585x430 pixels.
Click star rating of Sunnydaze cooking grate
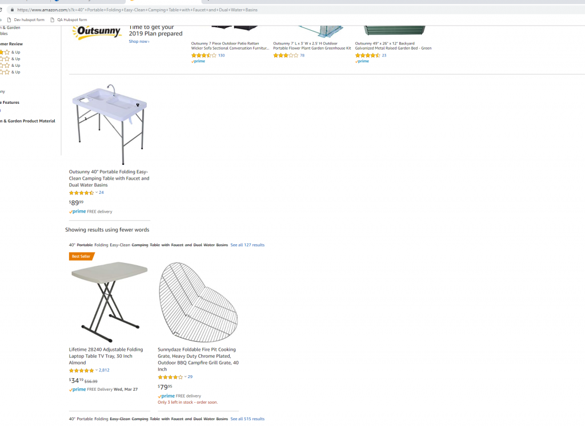pyautogui.click(x=170, y=377)
